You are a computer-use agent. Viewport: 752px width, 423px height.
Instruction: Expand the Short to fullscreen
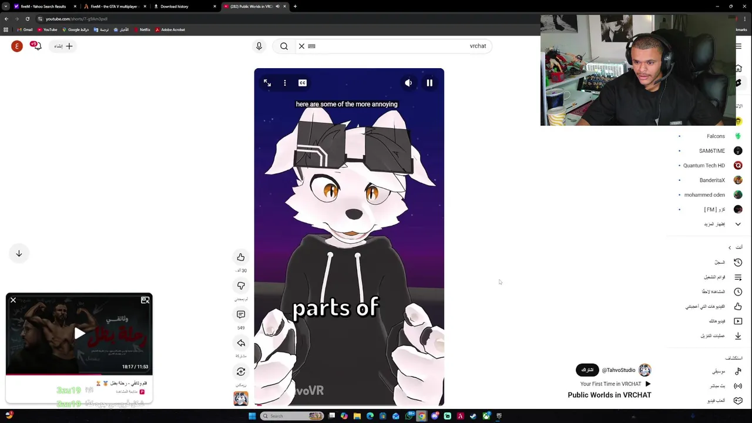coord(267,83)
